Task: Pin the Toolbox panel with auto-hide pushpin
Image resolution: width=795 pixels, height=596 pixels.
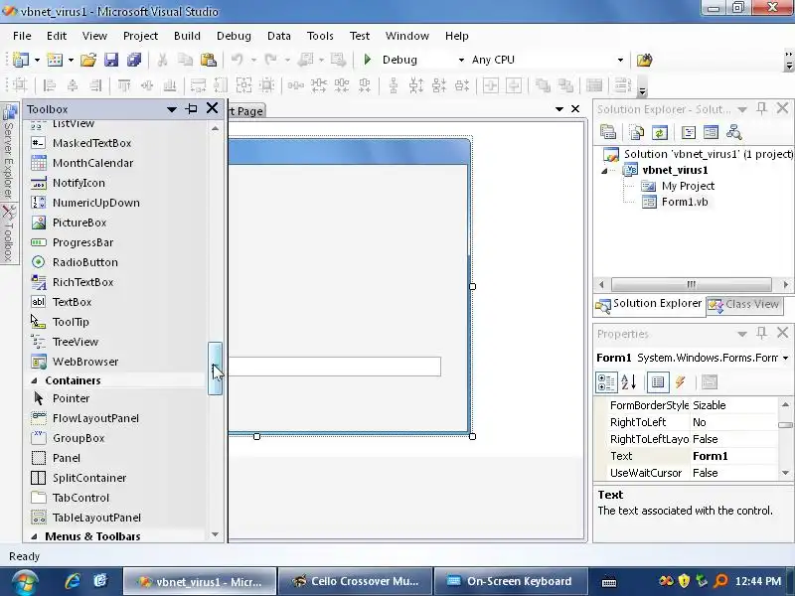Action: point(192,108)
